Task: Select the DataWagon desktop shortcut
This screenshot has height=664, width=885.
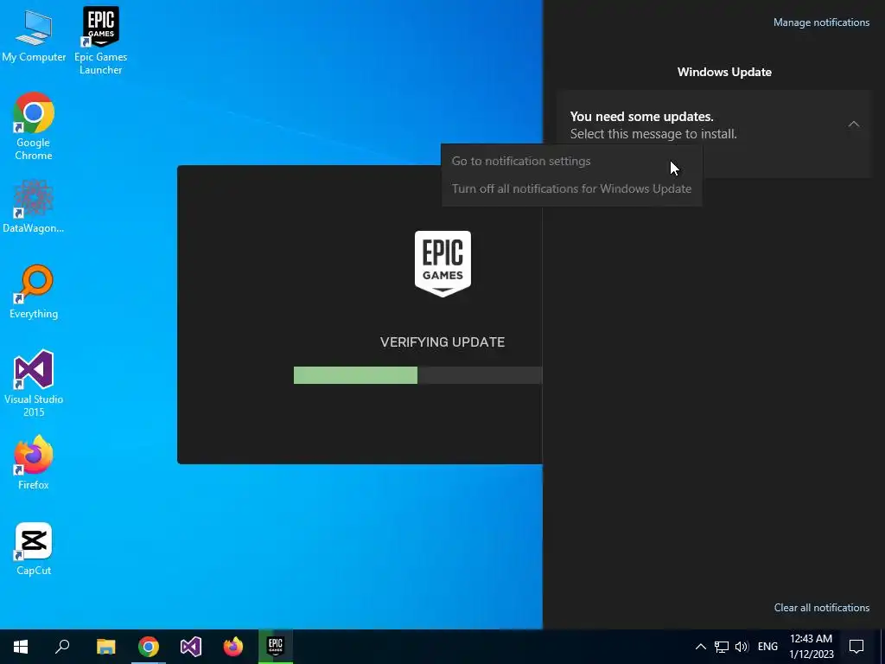Action: (x=34, y=206)
